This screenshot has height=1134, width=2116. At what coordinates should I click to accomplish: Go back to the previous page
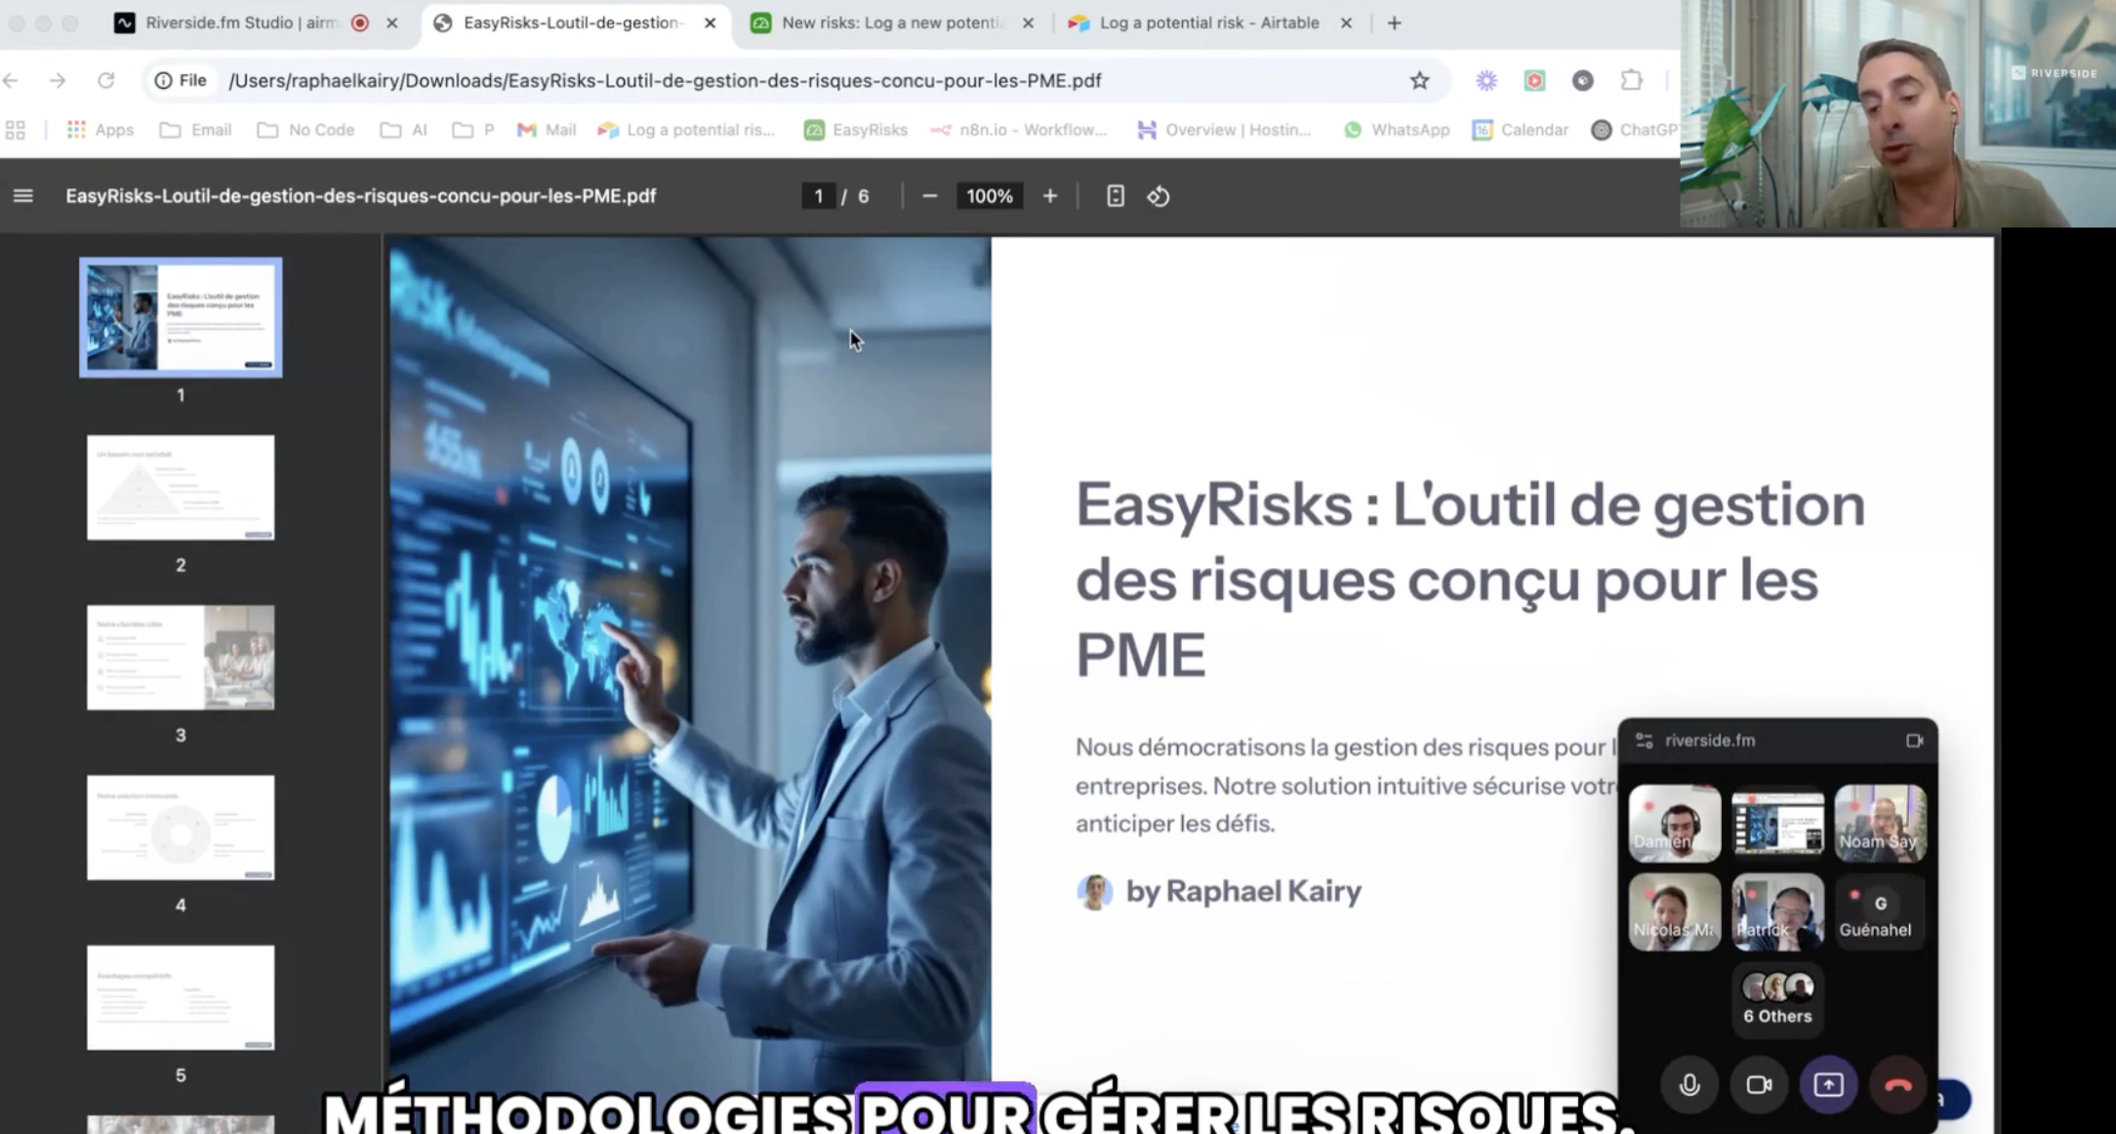pos(12,81)
